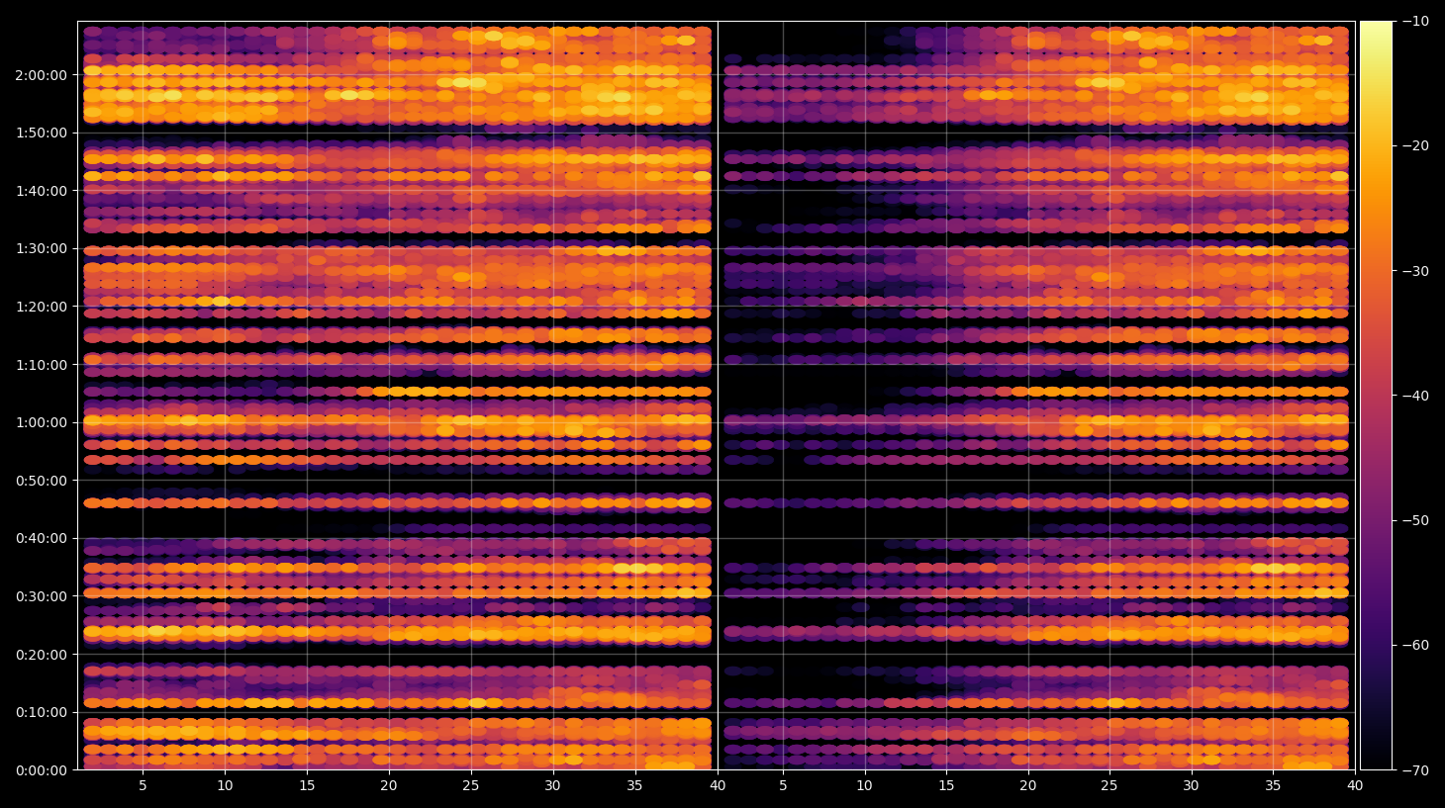Viewport: 1445px width, 808px height.
Task: Click the 0:30:00 time axis label
Action: pyautogui.click(x=42, y=596)
